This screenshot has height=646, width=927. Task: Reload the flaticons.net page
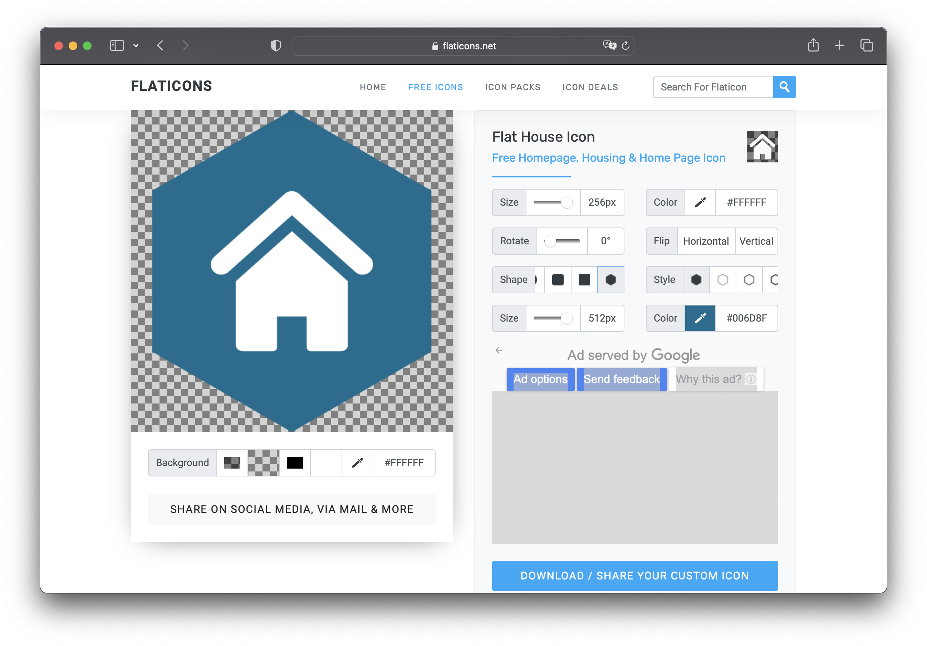(626, 46)
